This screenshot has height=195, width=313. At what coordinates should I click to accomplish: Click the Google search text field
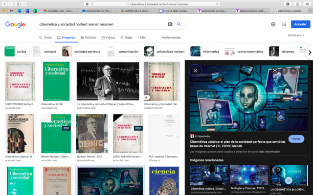102,24
